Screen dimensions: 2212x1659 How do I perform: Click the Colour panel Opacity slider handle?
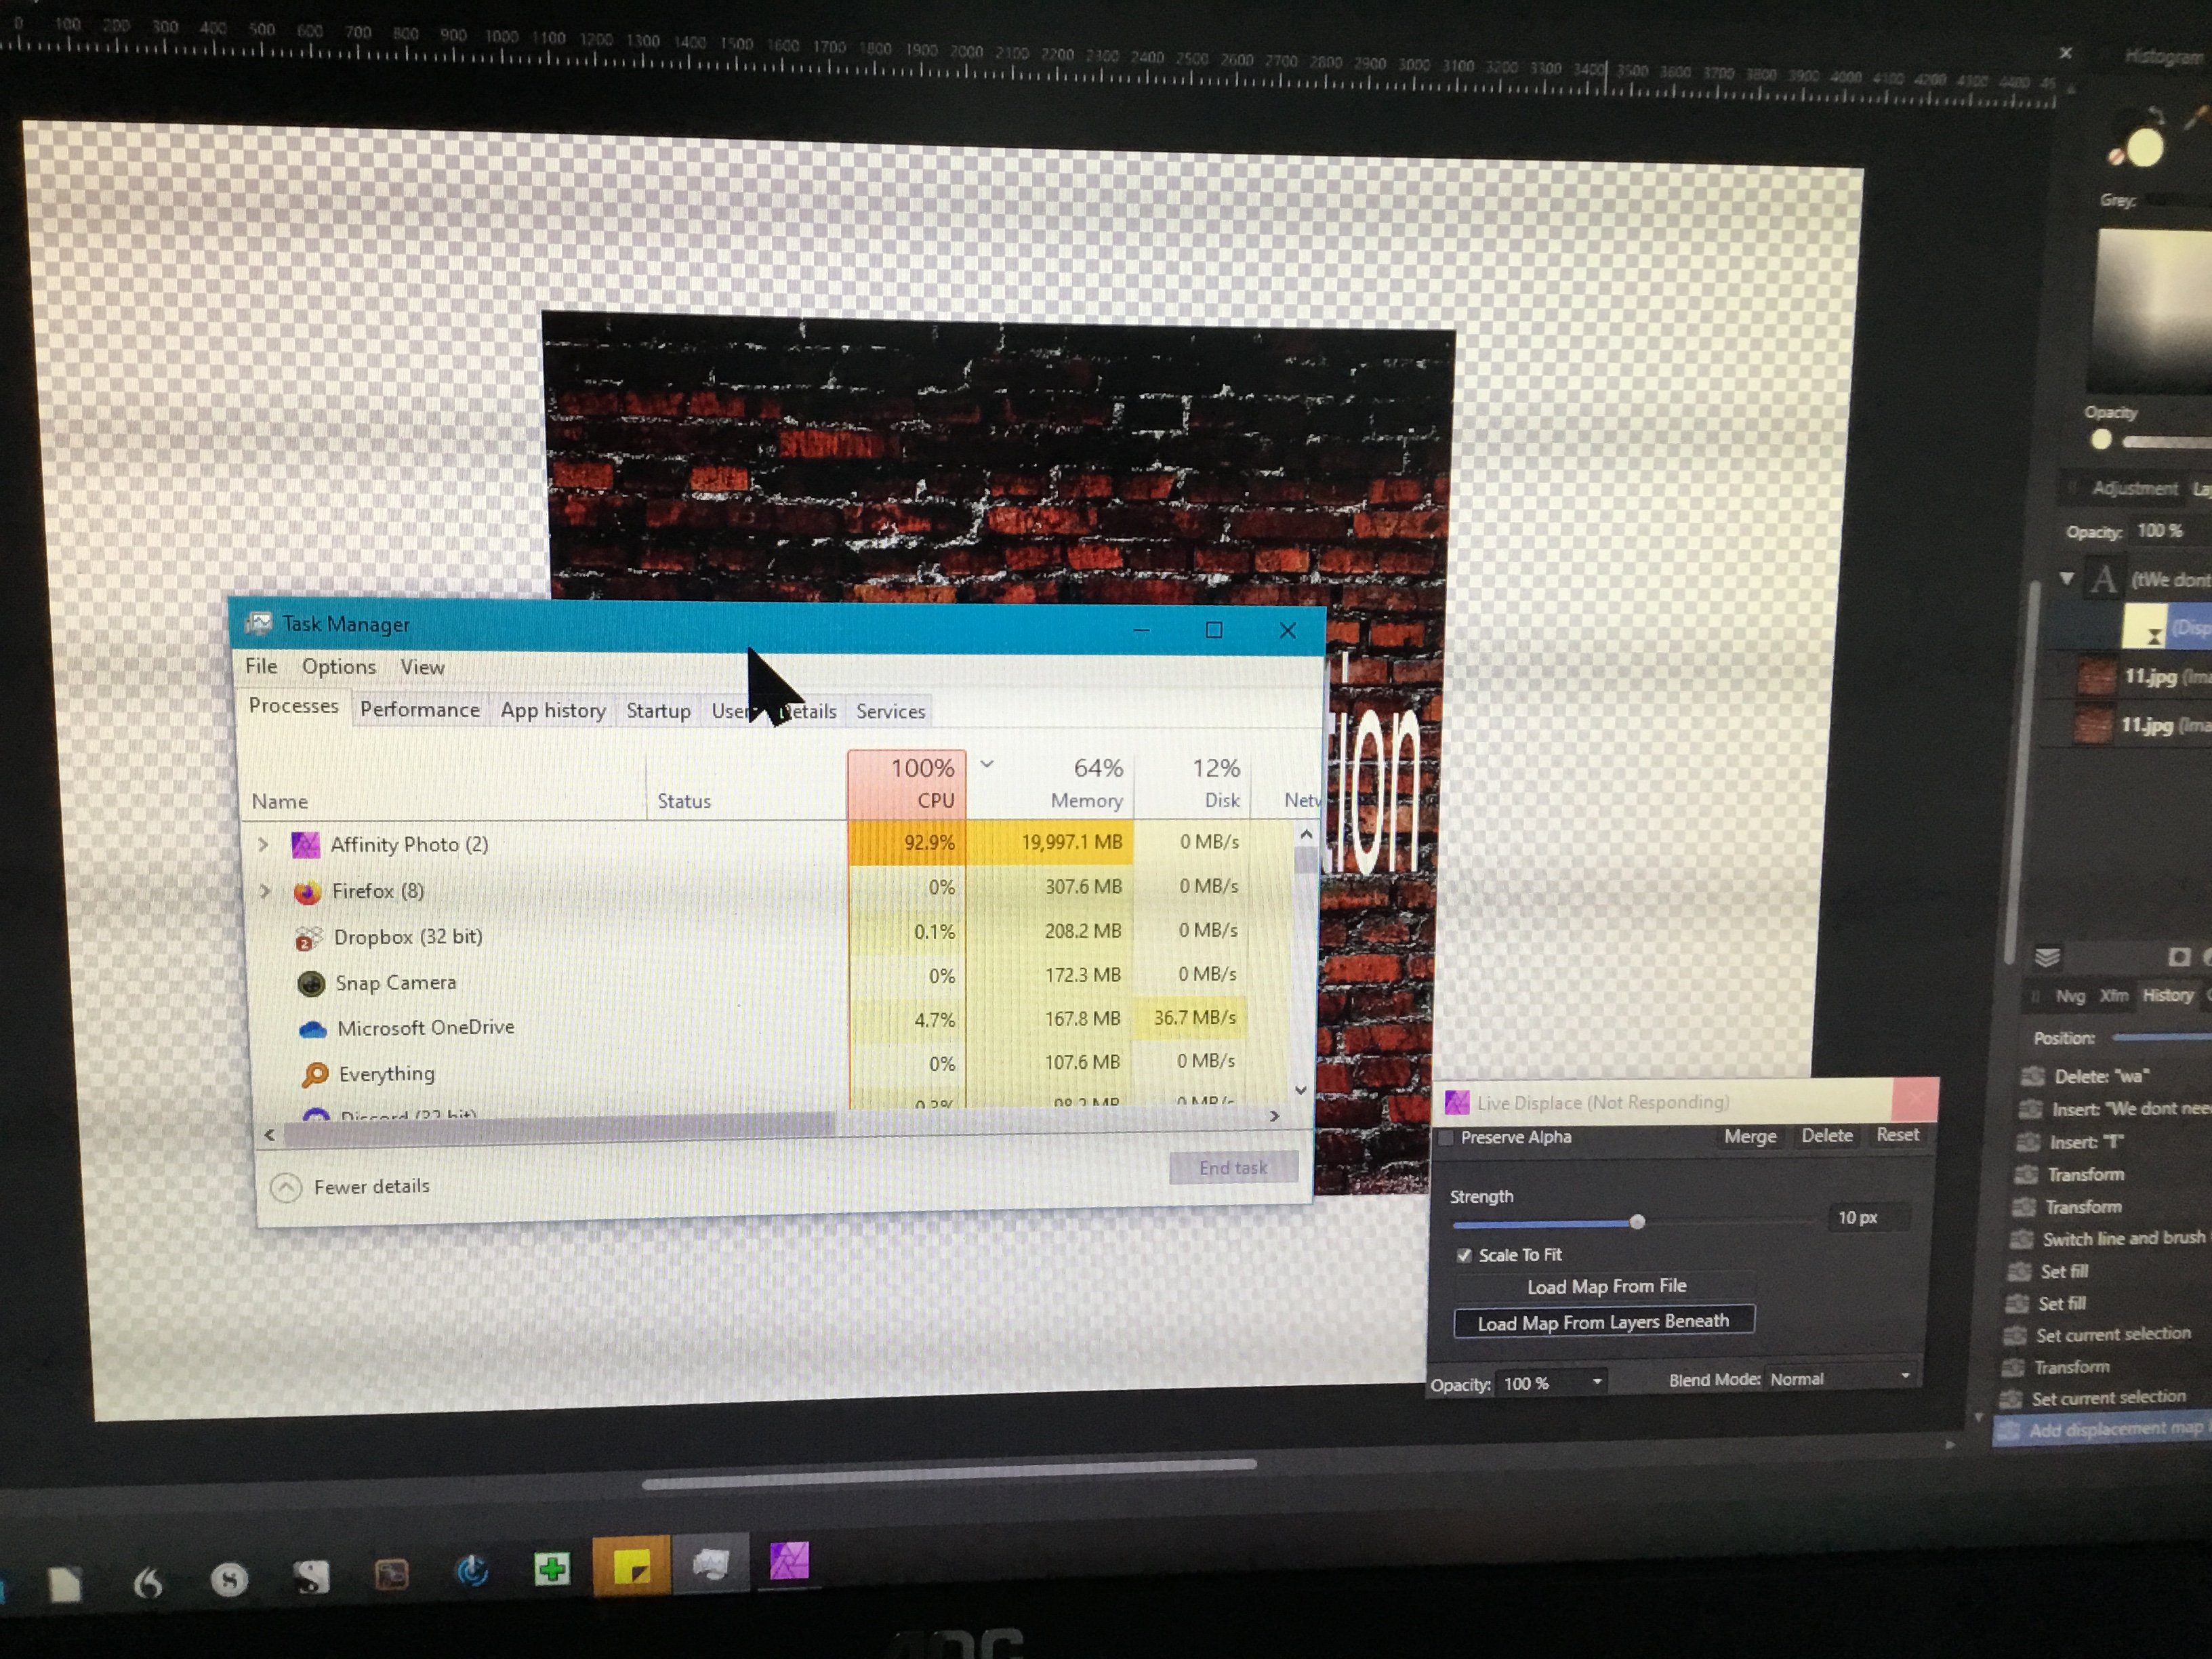click(x=2101, y=440)
